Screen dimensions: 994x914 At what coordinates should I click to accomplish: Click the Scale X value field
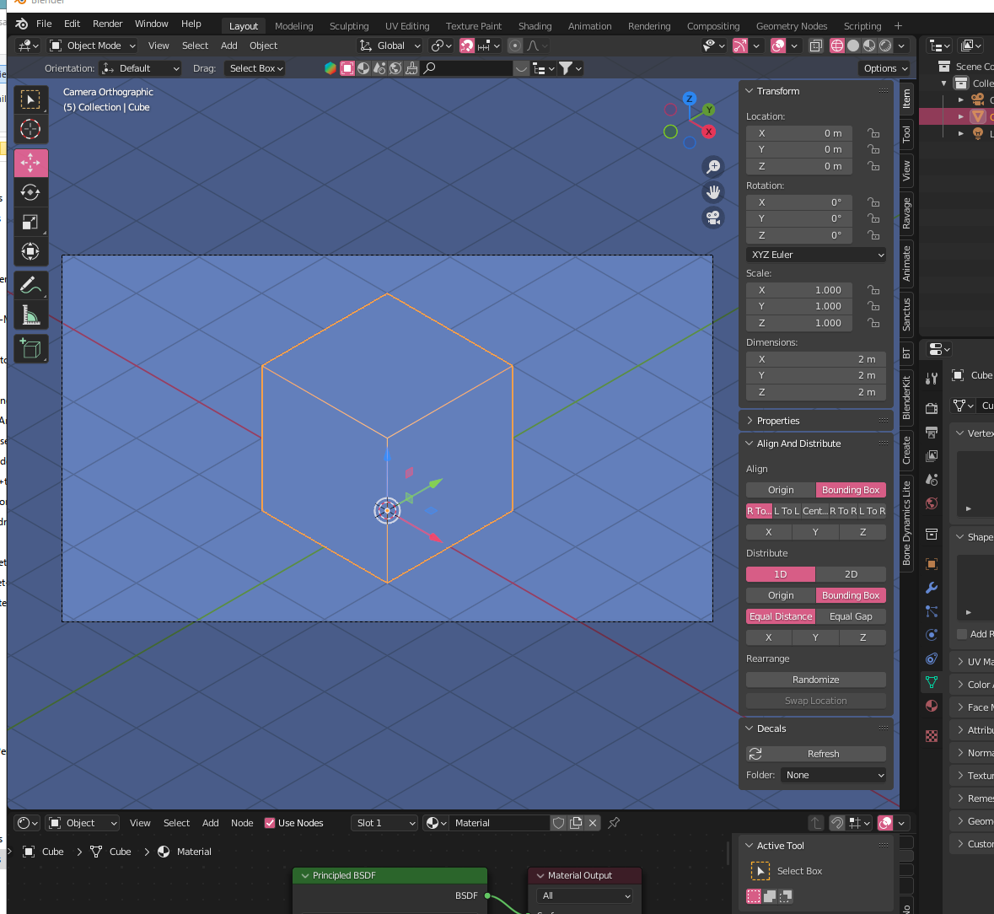click(x=799, y=290)
